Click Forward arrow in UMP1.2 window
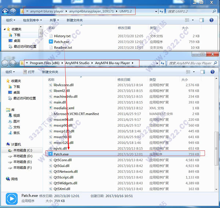The height and width of the screenshot is (208, 220). coord(13,11)
